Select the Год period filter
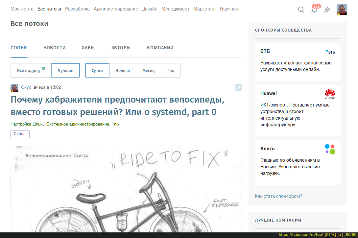Screen dimensions: 358x238 (x=171, y=71)
